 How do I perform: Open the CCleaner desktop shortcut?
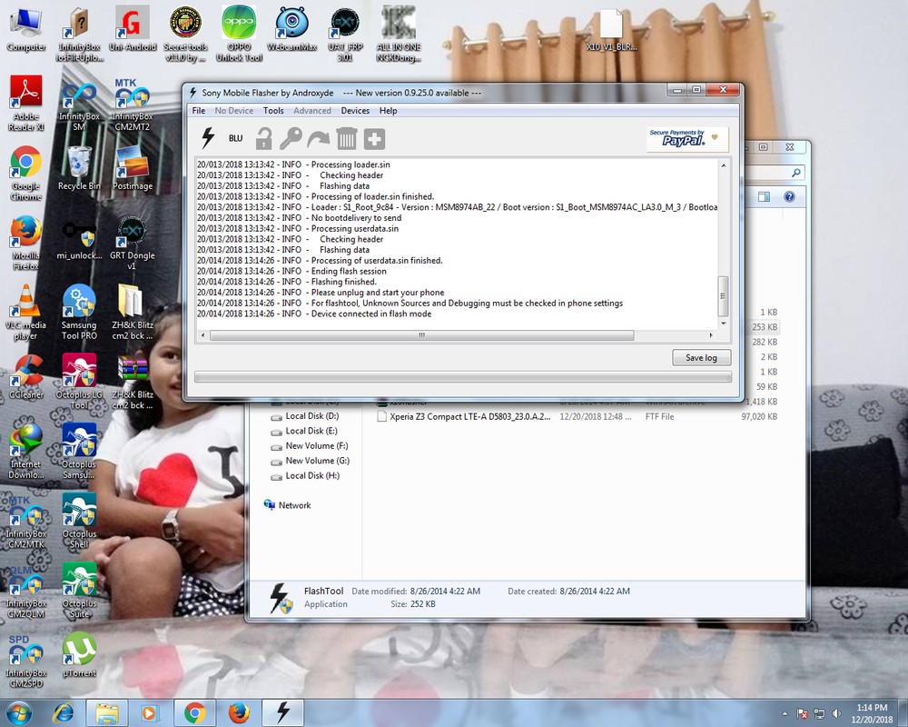click(x=26, y=377)
